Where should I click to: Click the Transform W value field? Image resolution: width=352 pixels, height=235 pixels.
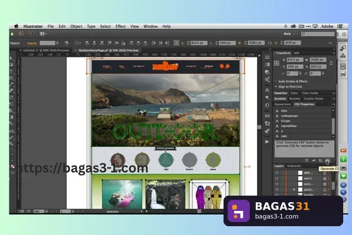pos(318,59)
